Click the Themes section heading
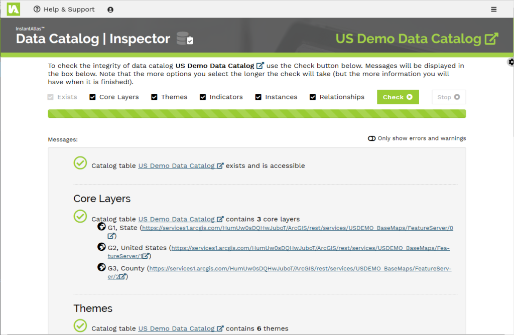 click(93, 308)
